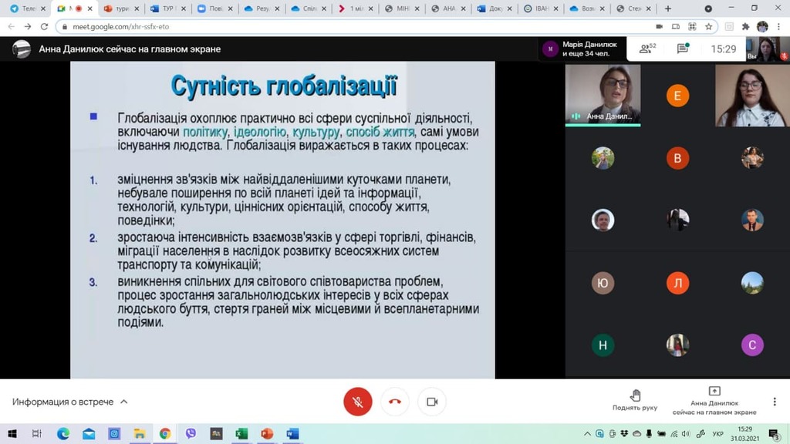Switch to the Telegram browser tab
Viewport: 790px width, 444px height.
pyautogui.click(x=25, y=8)
